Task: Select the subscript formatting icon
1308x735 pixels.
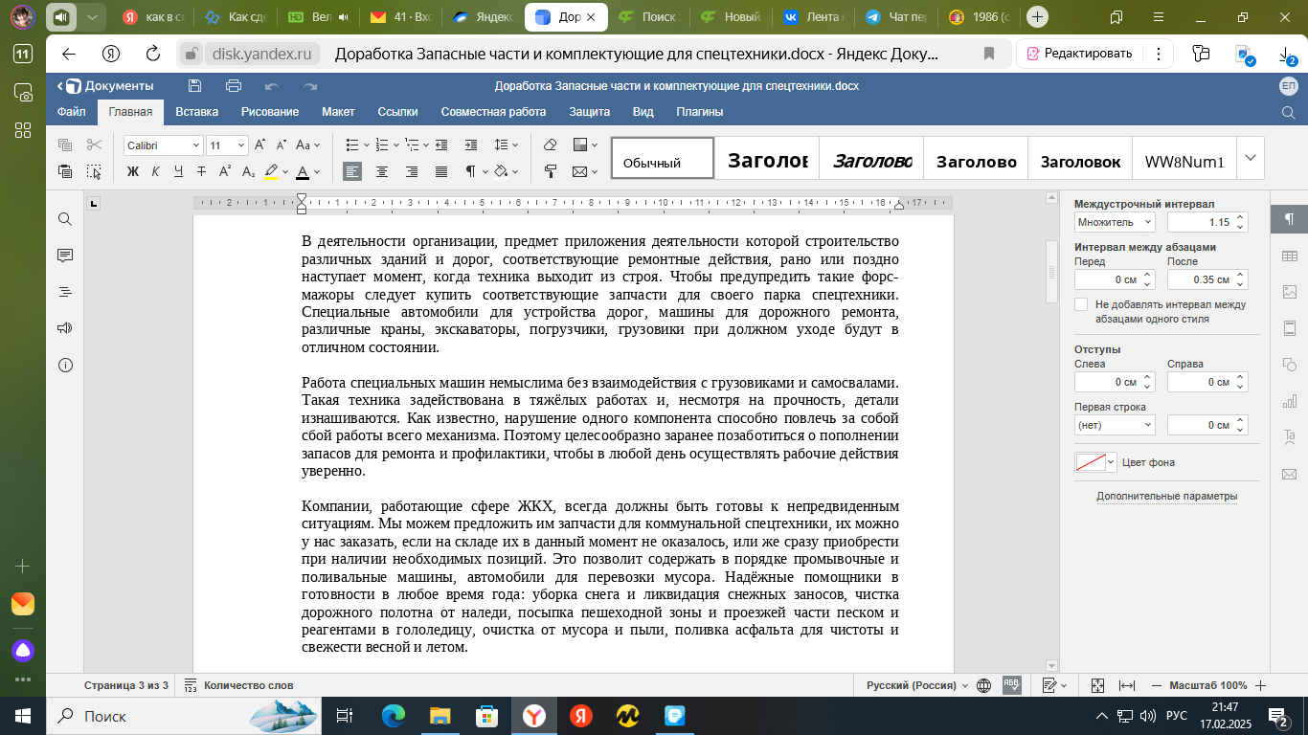Action: [248, 169]
